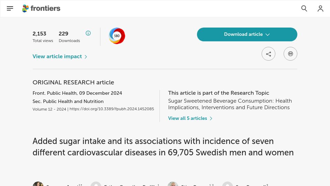Screen dimensions: 330x186
Task: Open first author's profile photo
Action: [38, 184]
